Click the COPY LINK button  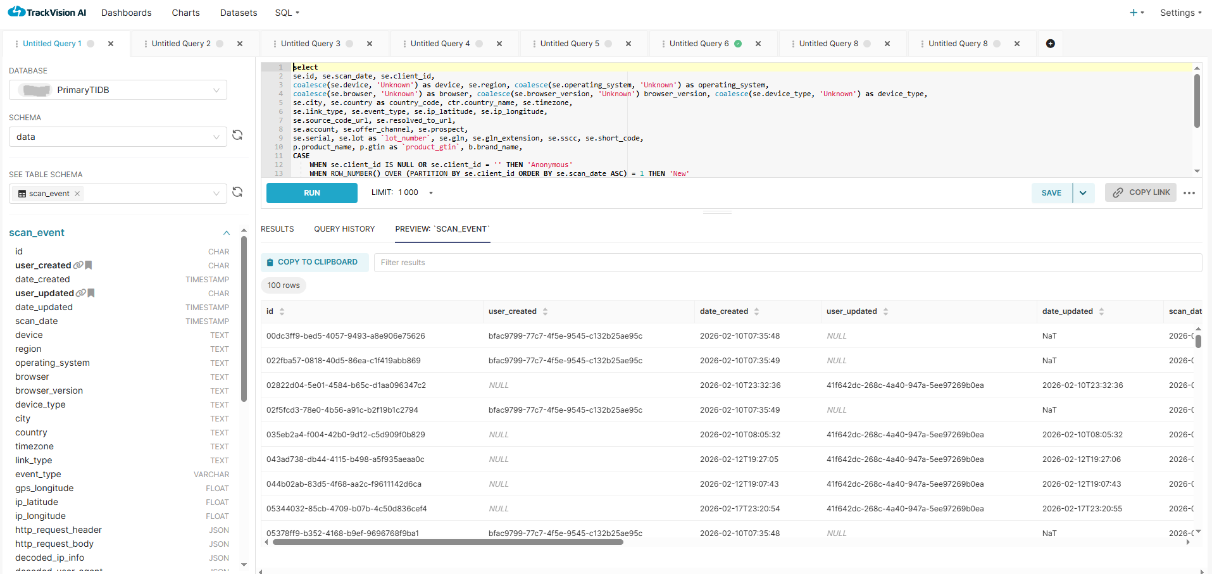tap(1140, 192)
